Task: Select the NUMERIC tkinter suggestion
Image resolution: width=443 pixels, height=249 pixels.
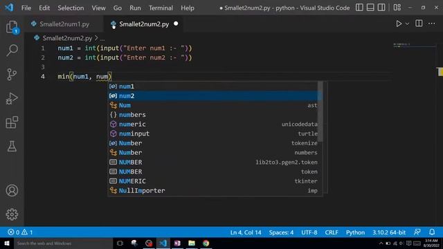Action: click(213, 181)
